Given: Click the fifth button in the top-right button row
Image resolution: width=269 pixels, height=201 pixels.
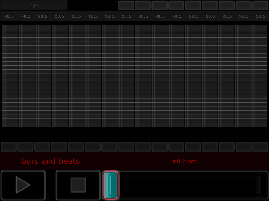Looking at the screenshot, I should [193, 5].
